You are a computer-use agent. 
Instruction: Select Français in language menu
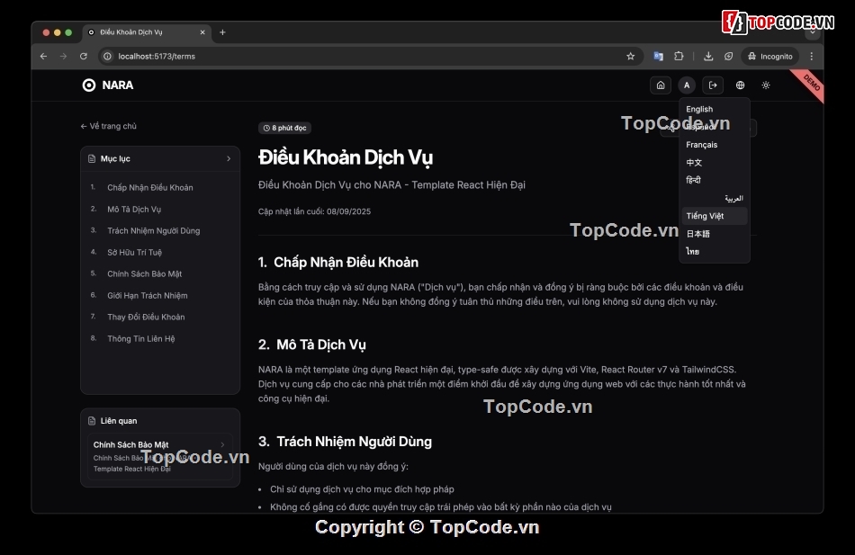pos(713,145)
